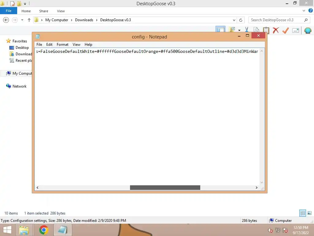The image size is (314, 236).
Task: Click folder options checklist icon
Action: pyautogui.click(x=232, y=30)
